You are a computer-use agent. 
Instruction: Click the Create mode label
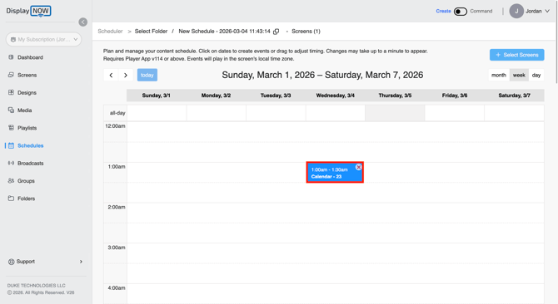pos(443,11)
